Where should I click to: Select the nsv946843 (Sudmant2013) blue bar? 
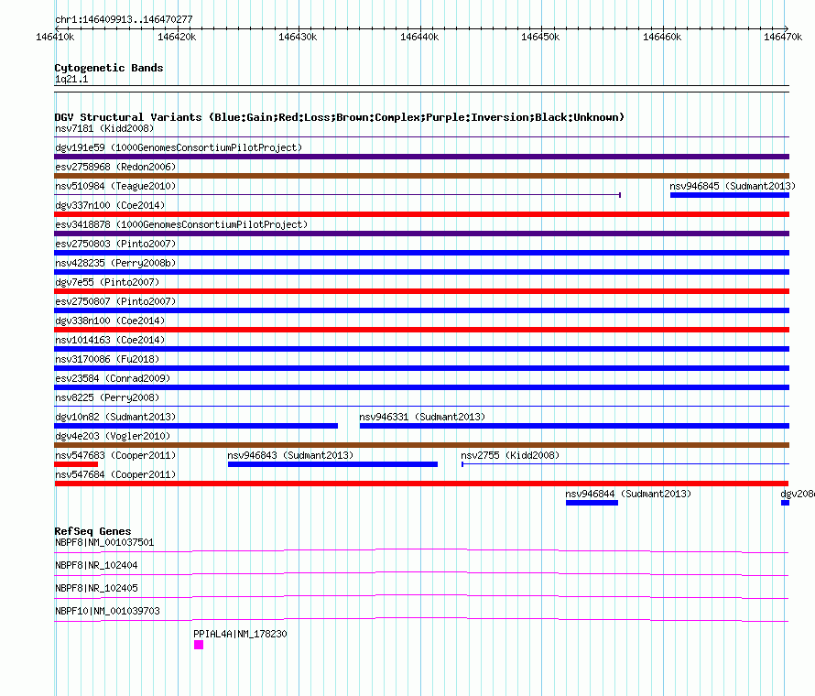pos(332,464)
